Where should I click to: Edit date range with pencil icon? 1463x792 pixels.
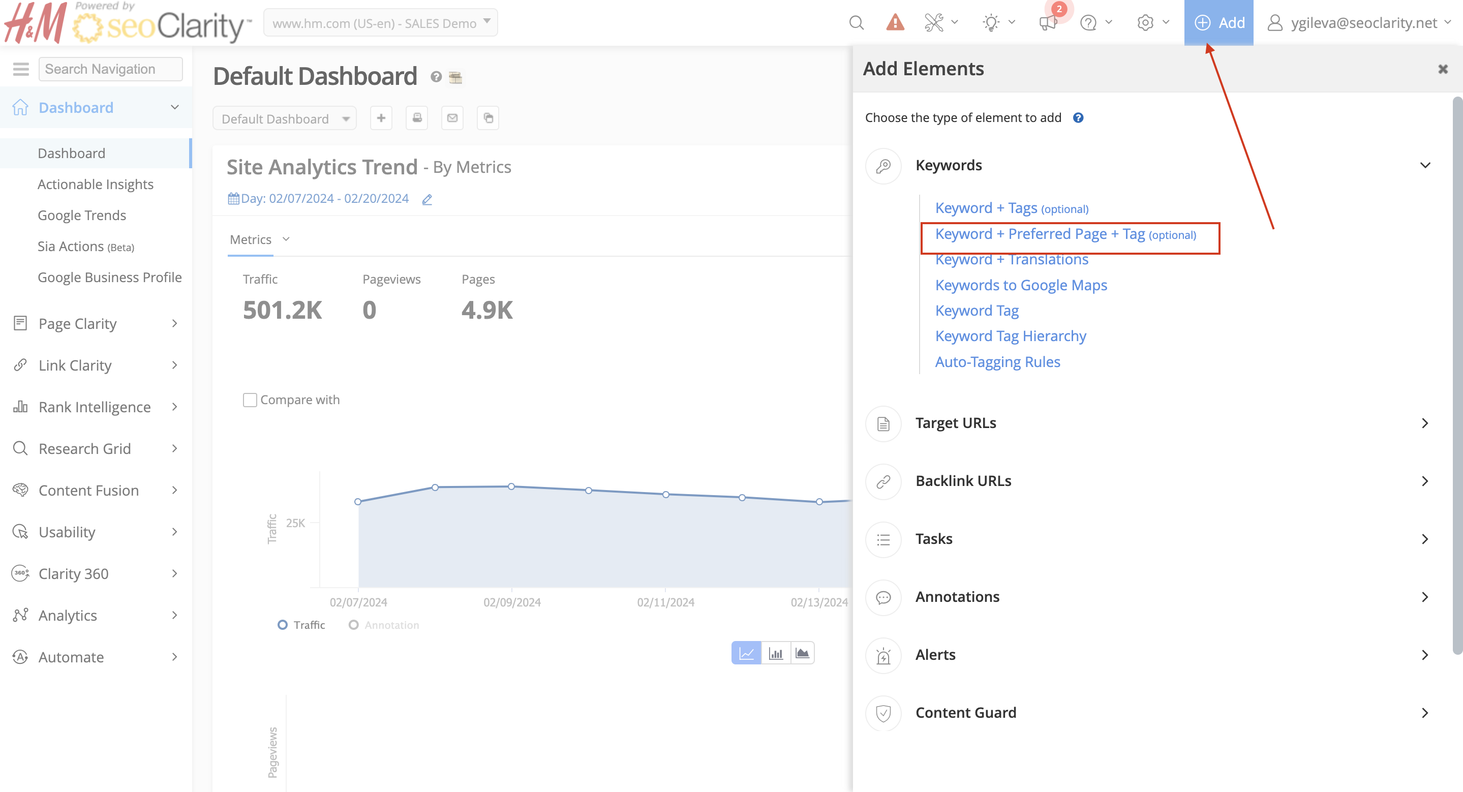pos(427,199)
